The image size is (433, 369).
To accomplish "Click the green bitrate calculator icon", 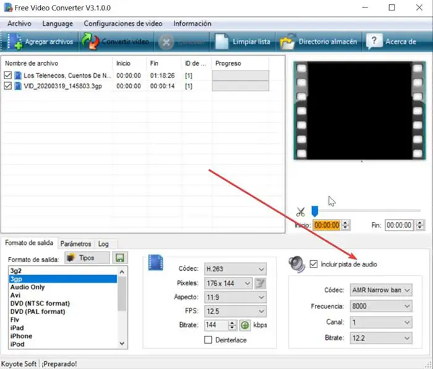I will click(x=245, y=325).
